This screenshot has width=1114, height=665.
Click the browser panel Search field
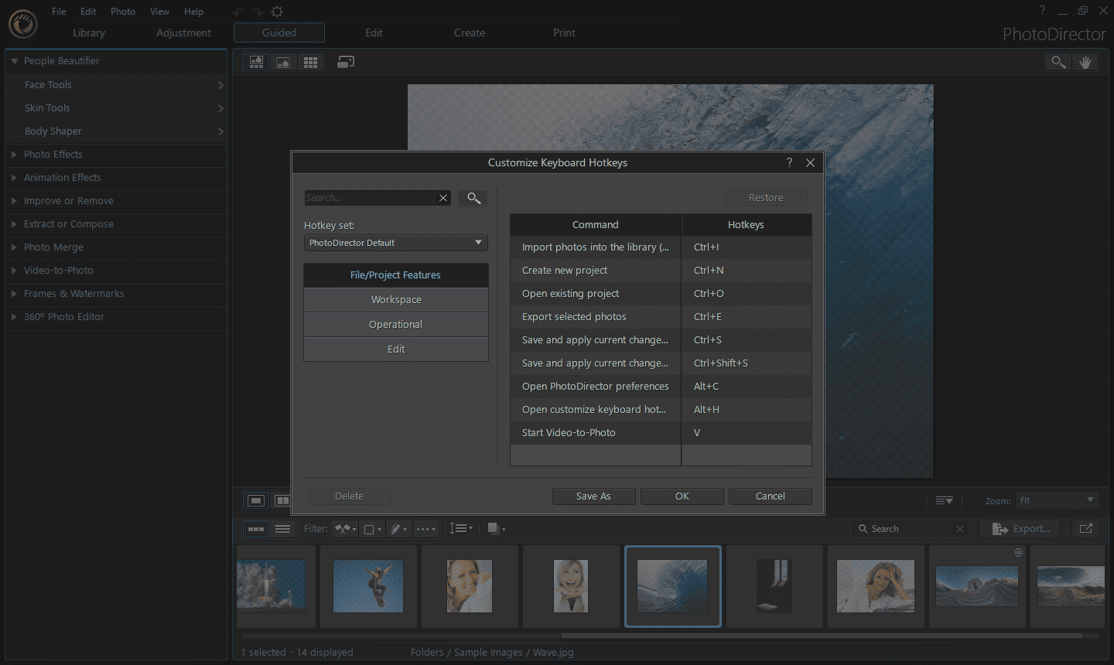[911, 529]
